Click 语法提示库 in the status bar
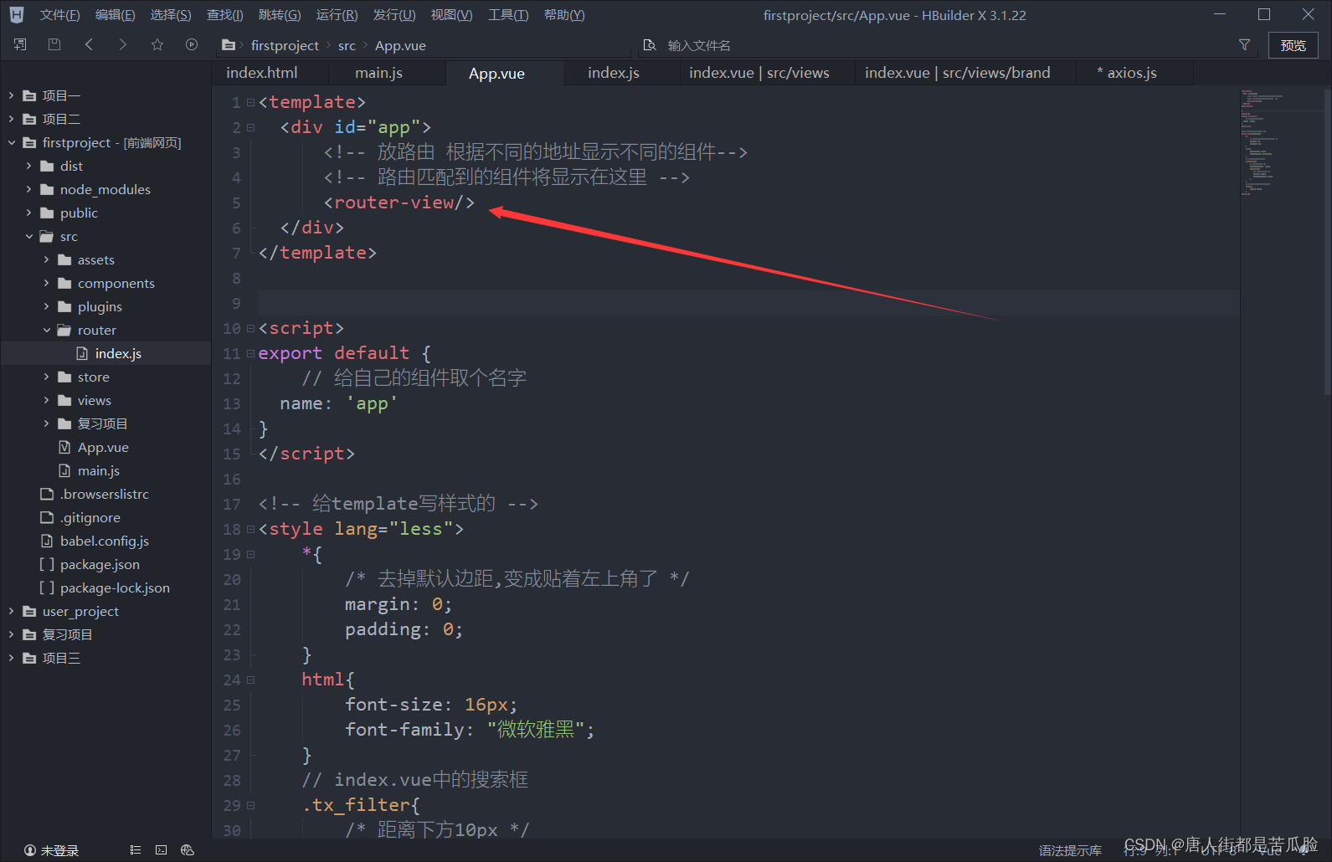Screen dimensions: 1332x862 click(1070, 850)
